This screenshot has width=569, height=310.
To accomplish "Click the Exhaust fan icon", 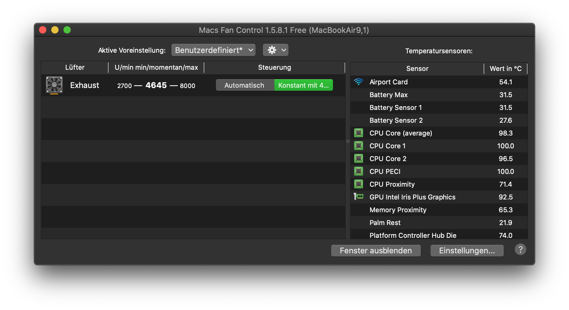I will click(x=54, y=85).
